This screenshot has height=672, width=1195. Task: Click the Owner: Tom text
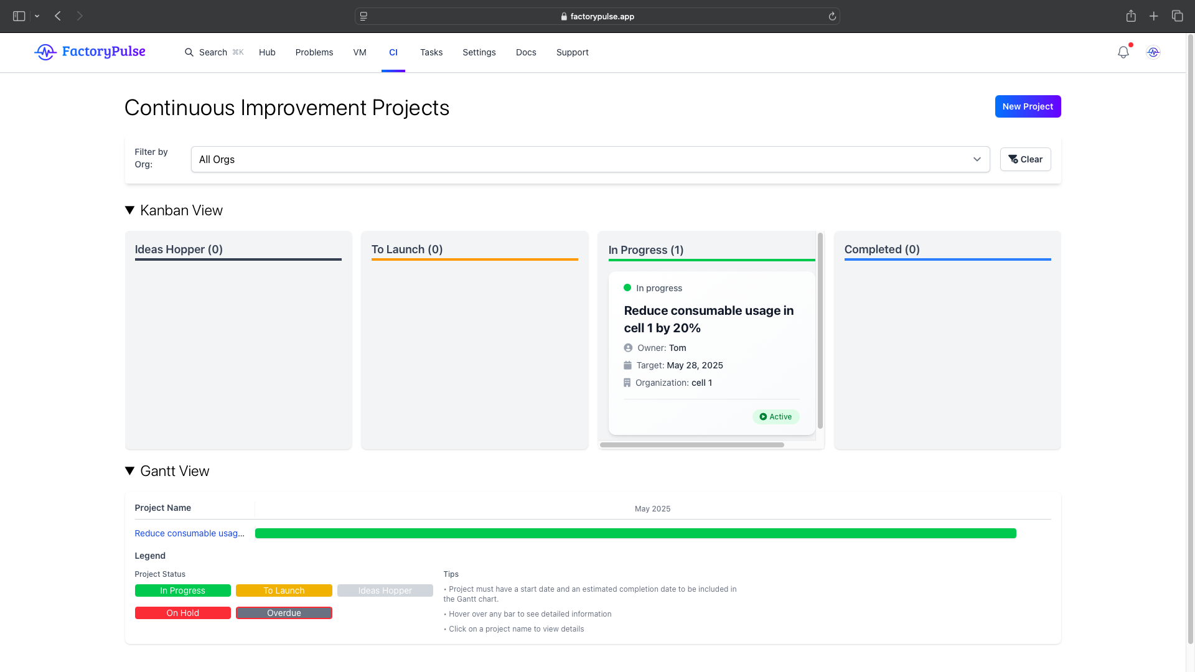point(662,348)
